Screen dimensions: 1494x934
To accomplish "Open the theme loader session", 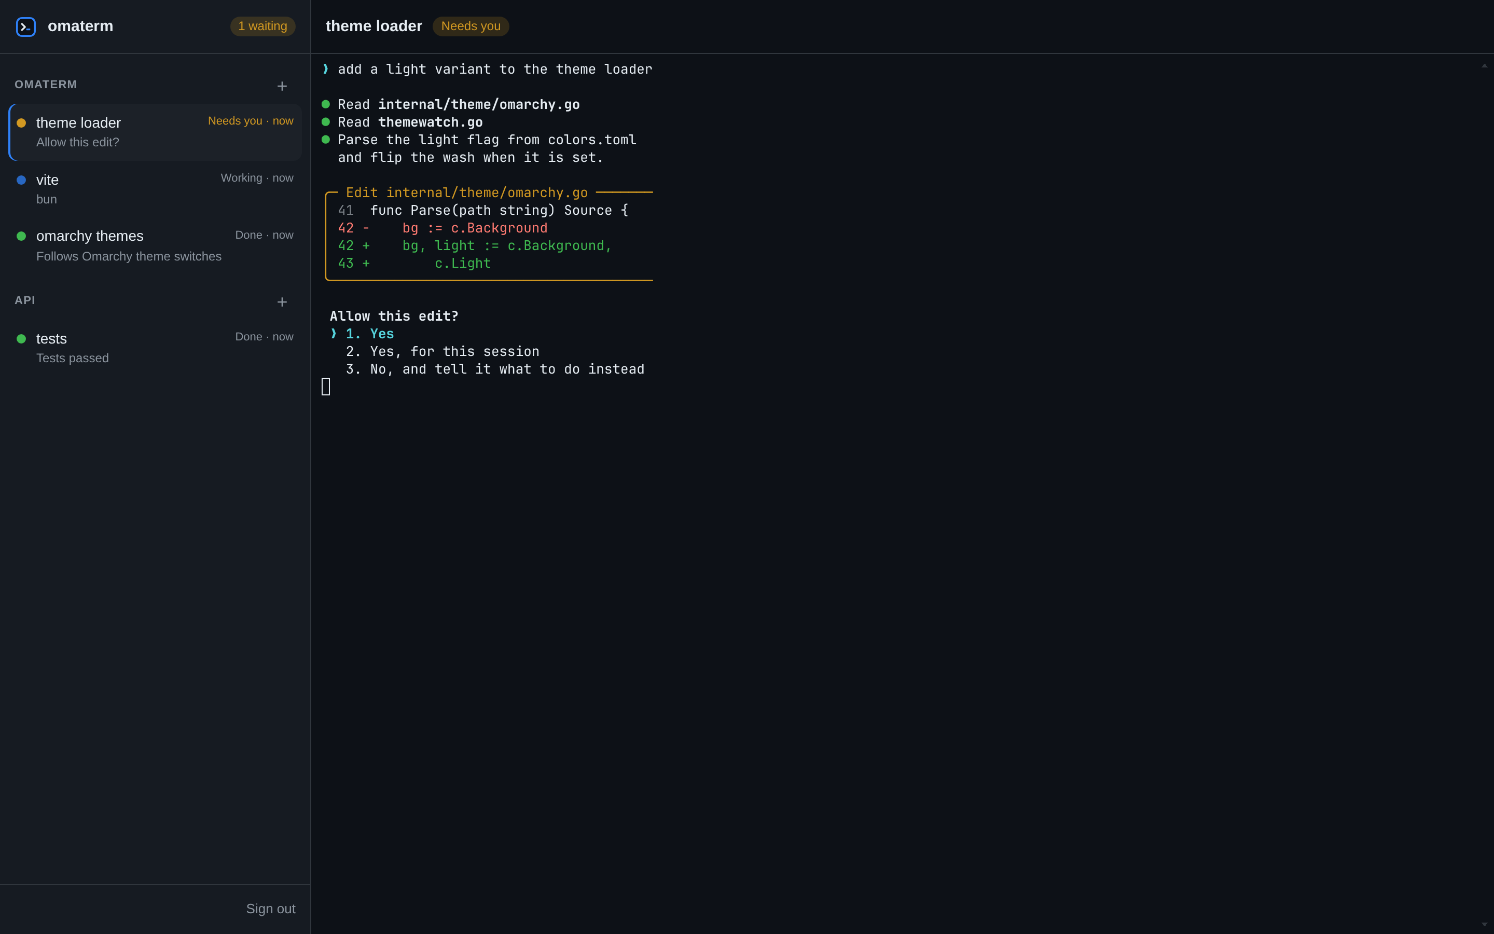I will point(155,132).
